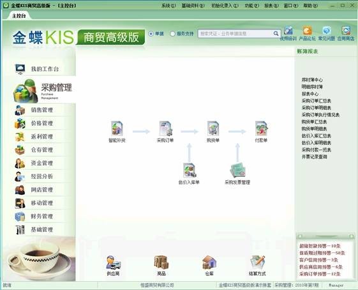Open the 估价入库单 icon
This screenshot has width=358, height=290.
[x=190, y=171]
